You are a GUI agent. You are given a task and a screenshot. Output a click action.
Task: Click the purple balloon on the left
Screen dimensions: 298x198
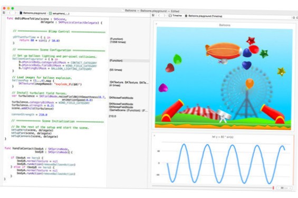(163, 88)
